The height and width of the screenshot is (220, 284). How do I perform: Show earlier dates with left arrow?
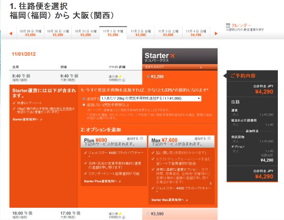pos(11,34)
